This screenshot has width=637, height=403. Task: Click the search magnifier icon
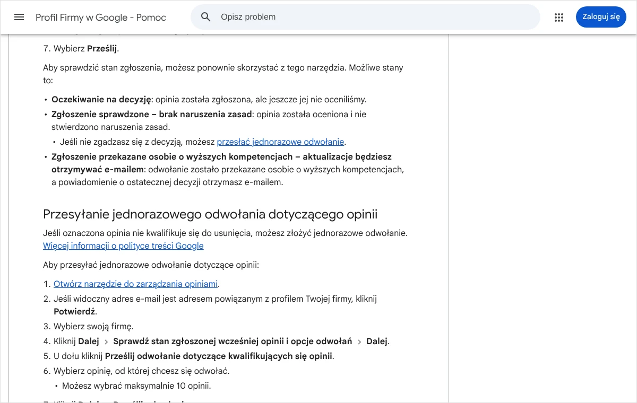(x=206, y=17)
